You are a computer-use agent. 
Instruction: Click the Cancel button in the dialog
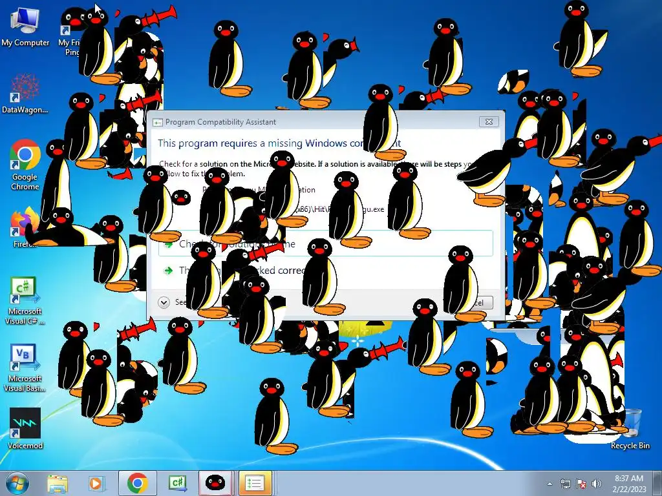476,302
